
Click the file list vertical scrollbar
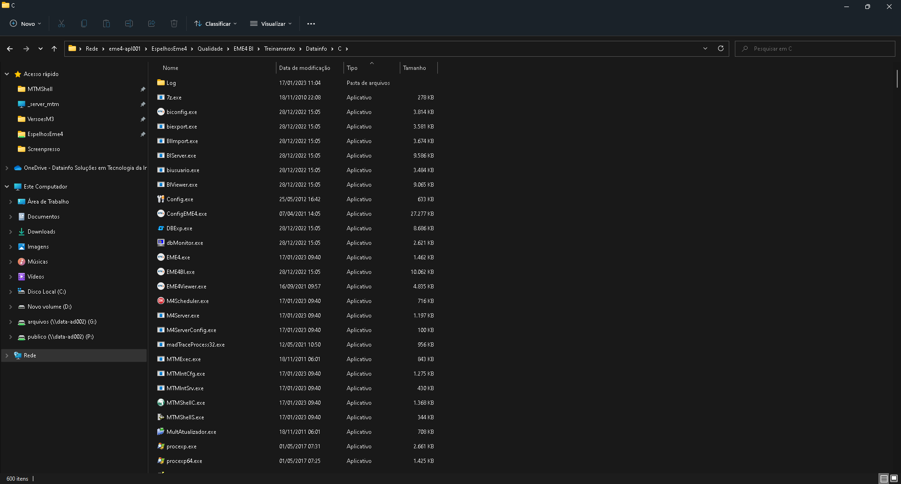click(897, 79)
